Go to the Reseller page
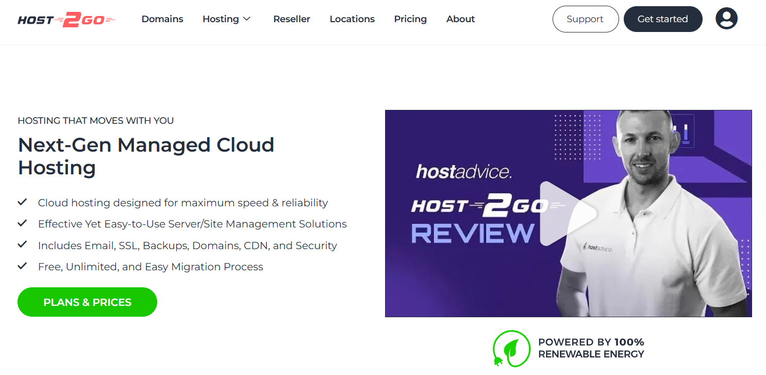 [x=292, y=19]
